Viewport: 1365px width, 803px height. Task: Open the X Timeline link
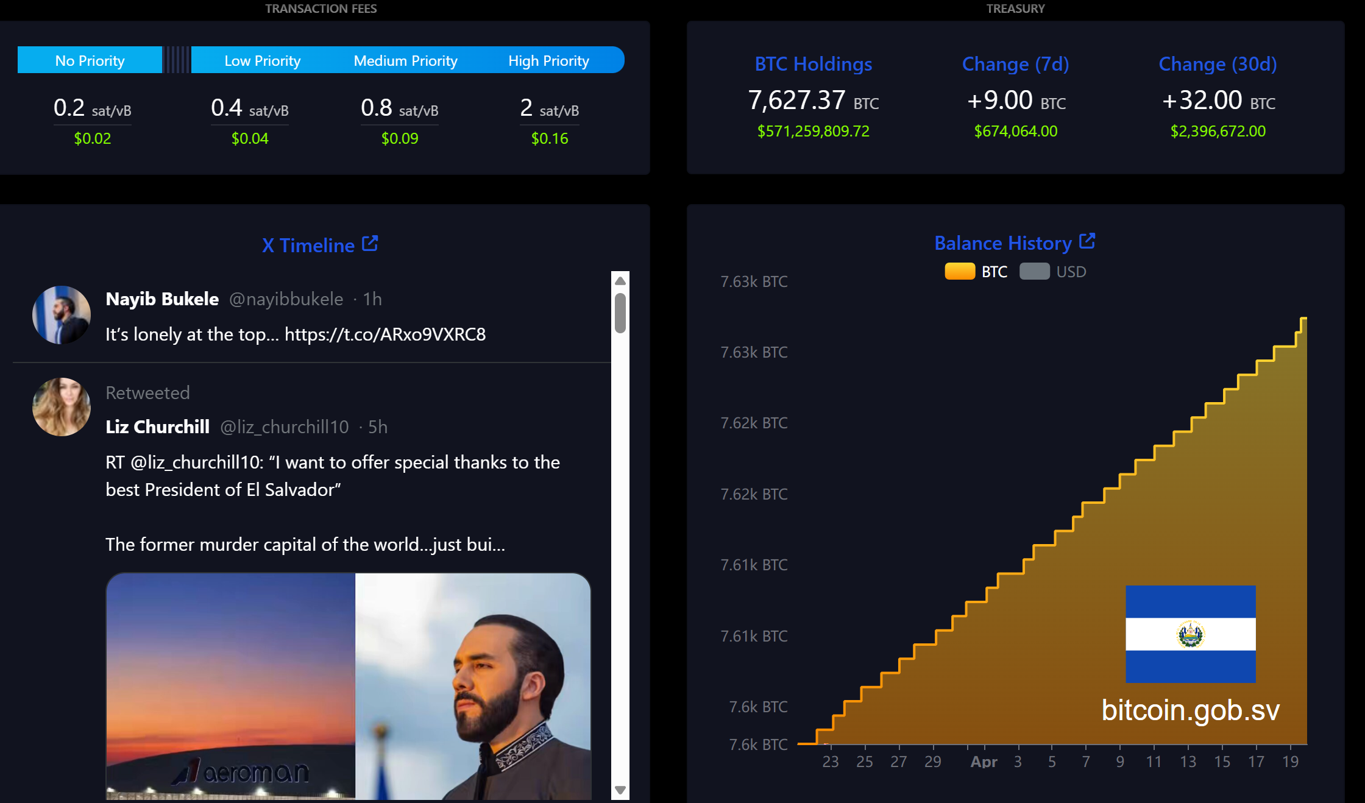pos(307,245)
